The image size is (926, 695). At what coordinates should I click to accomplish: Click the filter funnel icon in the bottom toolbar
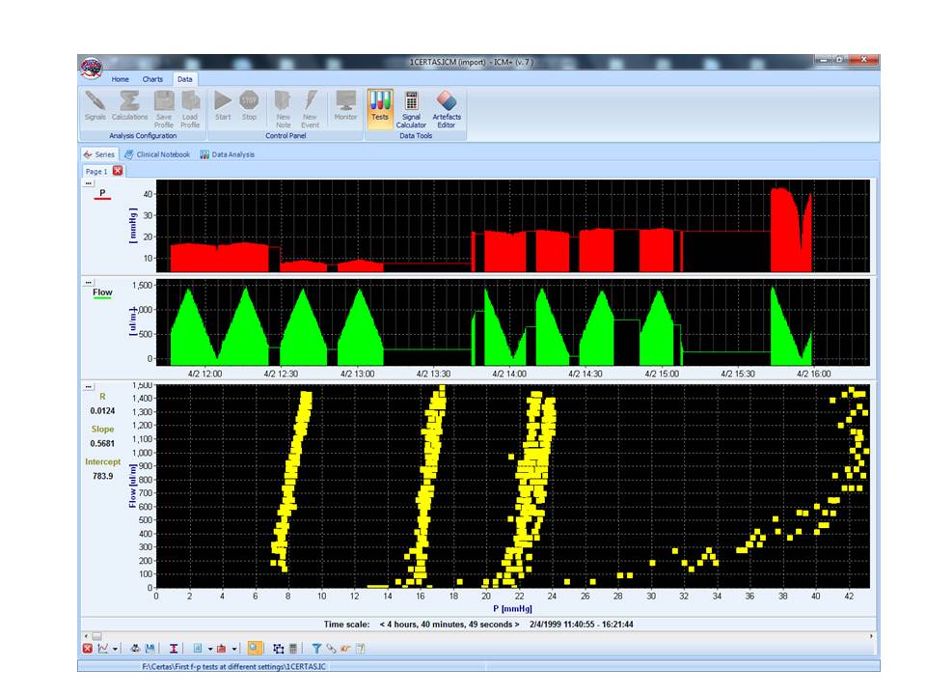tap(316, 649)
